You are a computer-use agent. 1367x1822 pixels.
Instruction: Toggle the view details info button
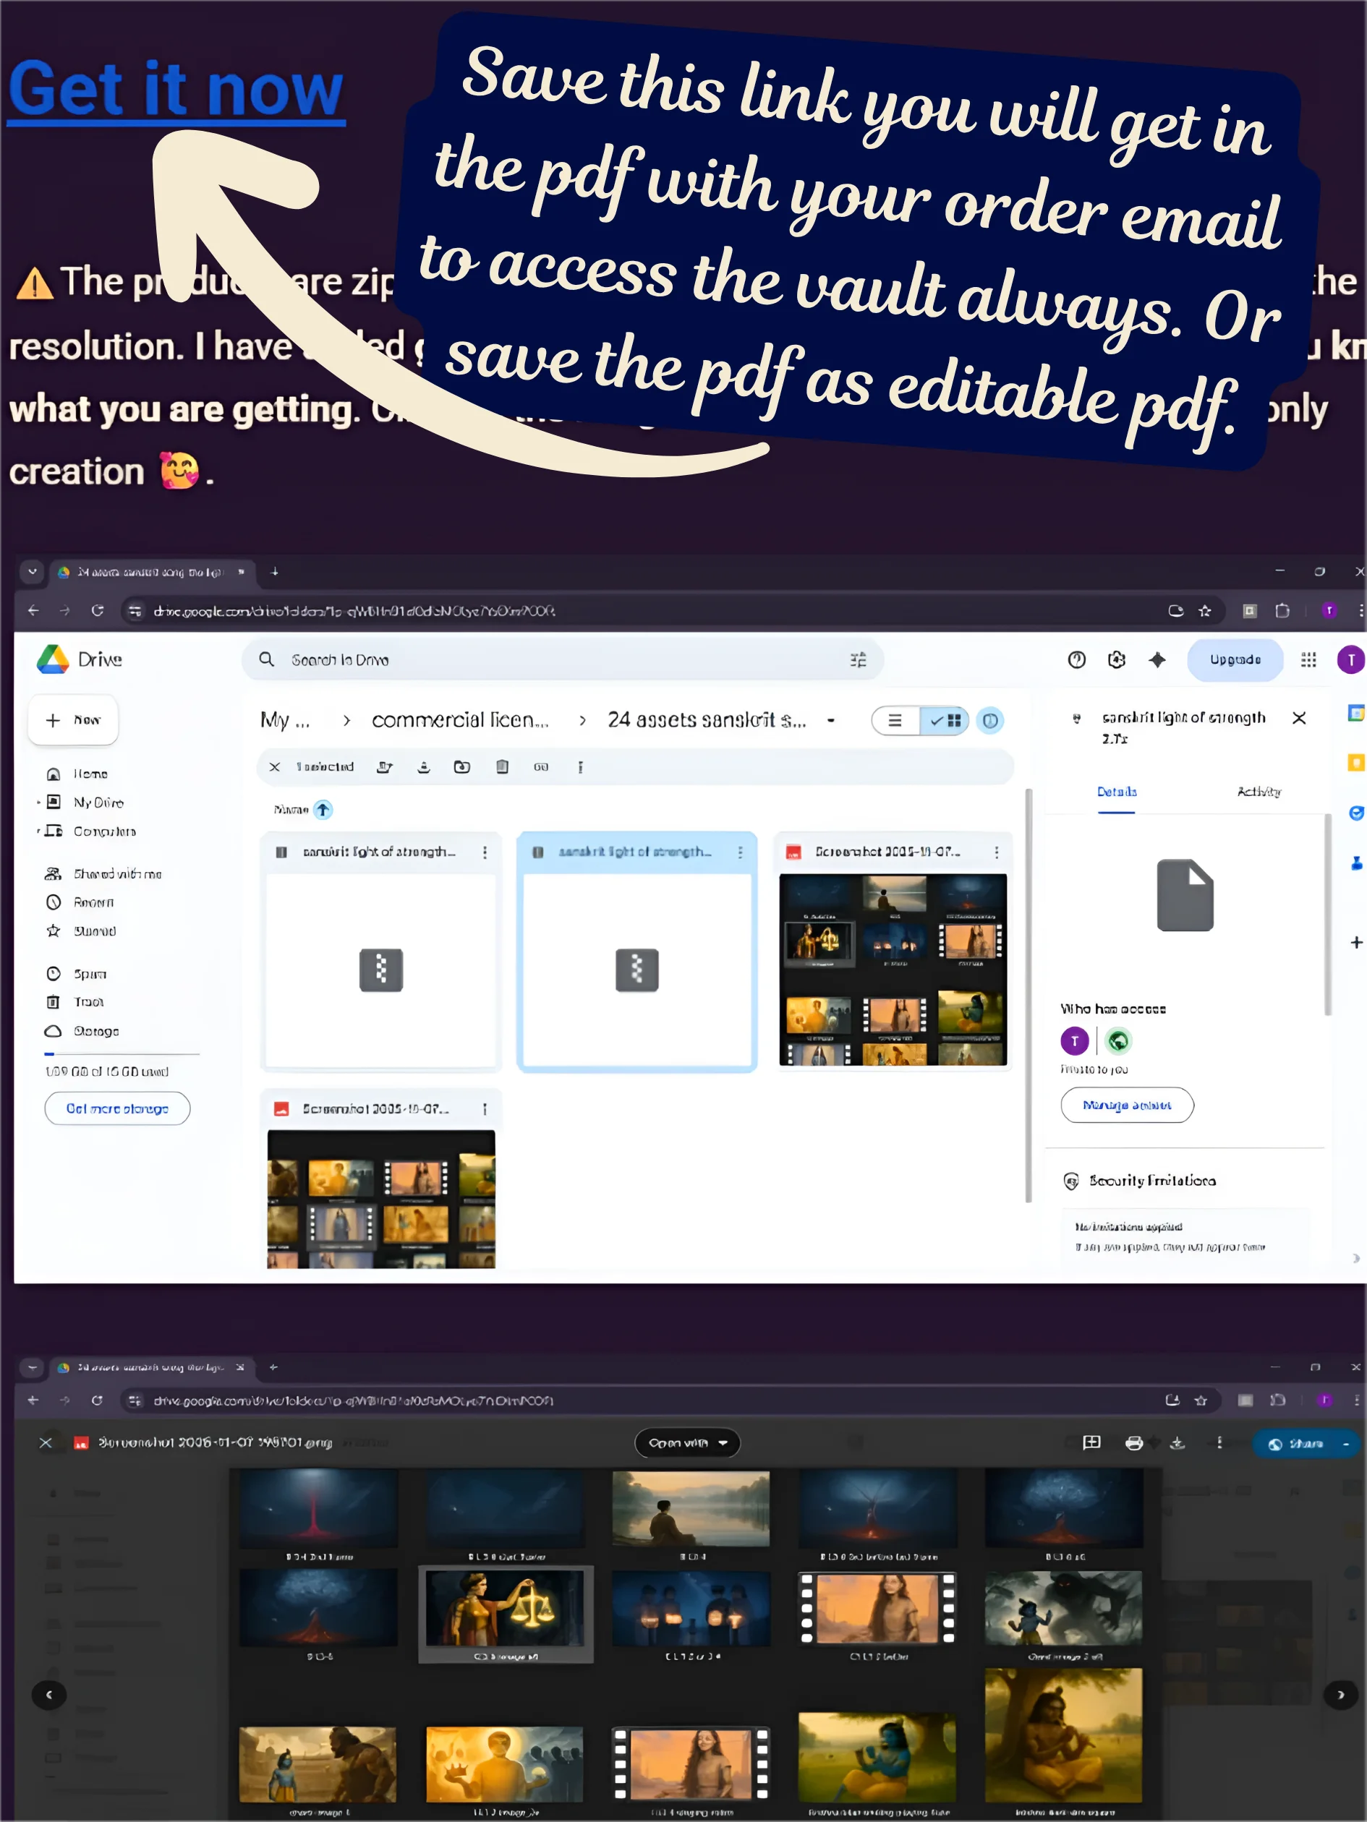pyautogui.click(x=989, y=721)
